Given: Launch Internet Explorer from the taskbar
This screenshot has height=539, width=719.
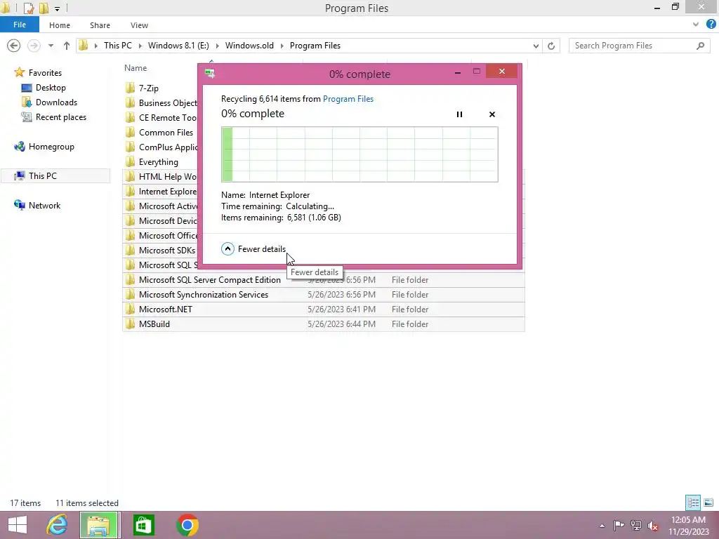Looking at the screenshot, I should [57, 525].
